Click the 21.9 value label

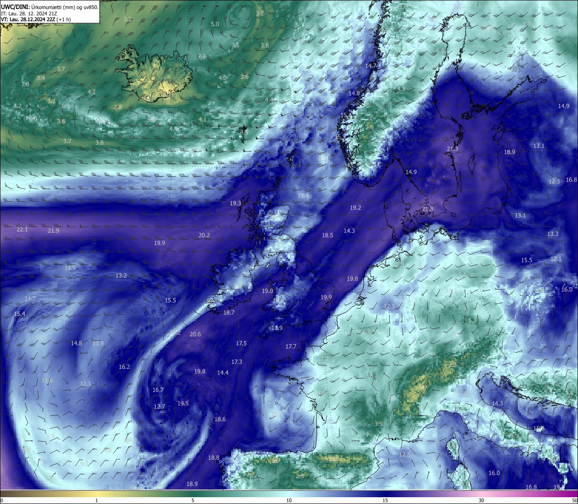53,231
